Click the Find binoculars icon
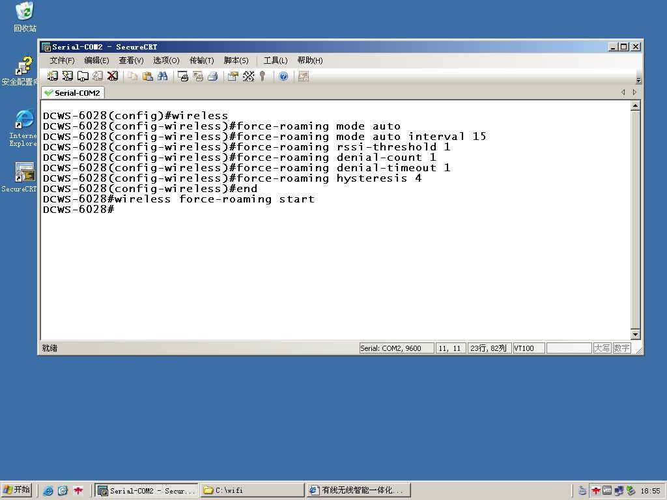 pyautogui.click(x=162, y=76)
